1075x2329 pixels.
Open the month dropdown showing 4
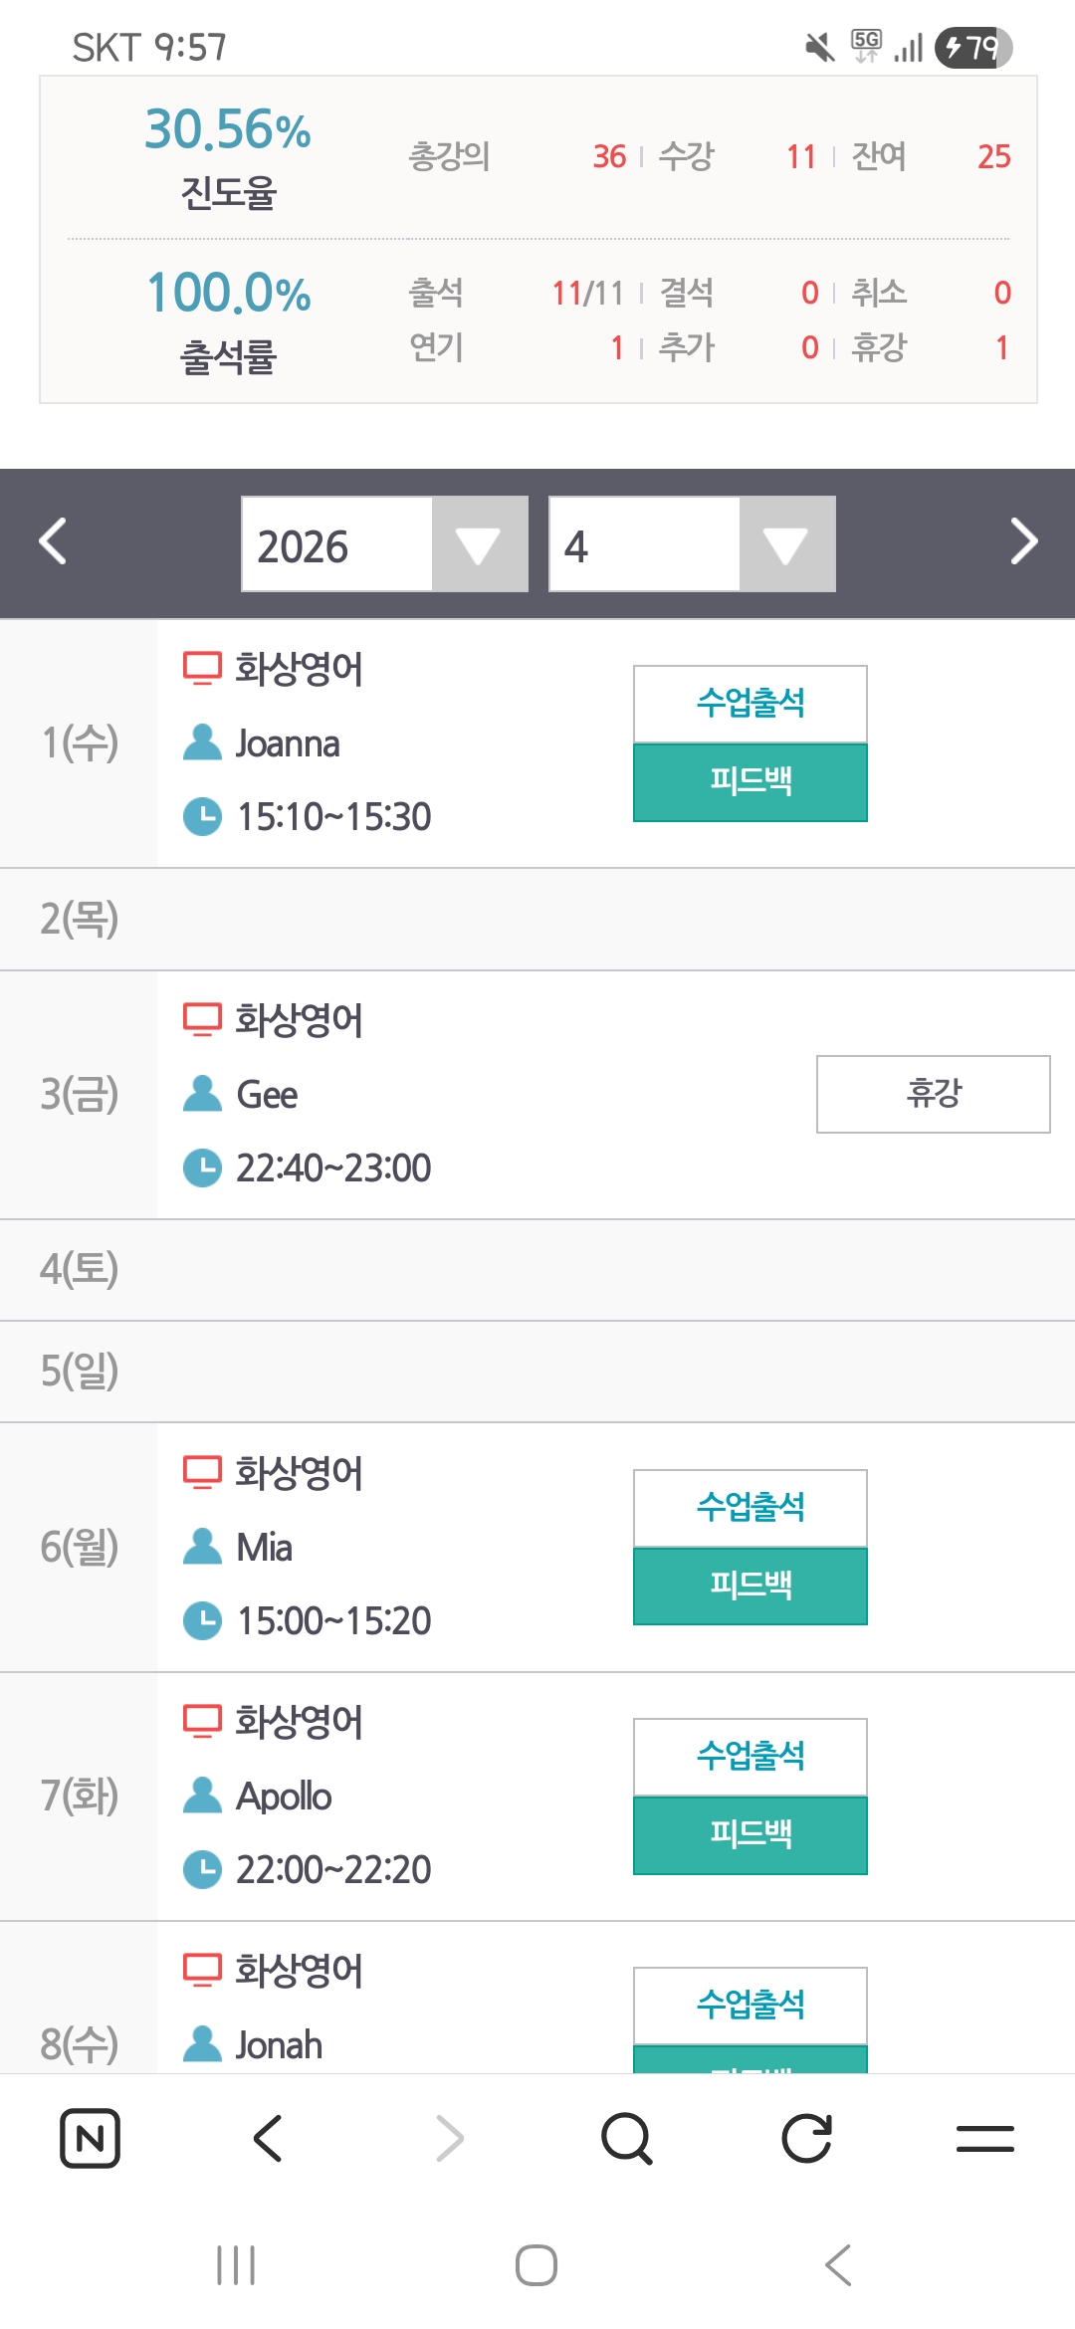[x=692, y=544]
